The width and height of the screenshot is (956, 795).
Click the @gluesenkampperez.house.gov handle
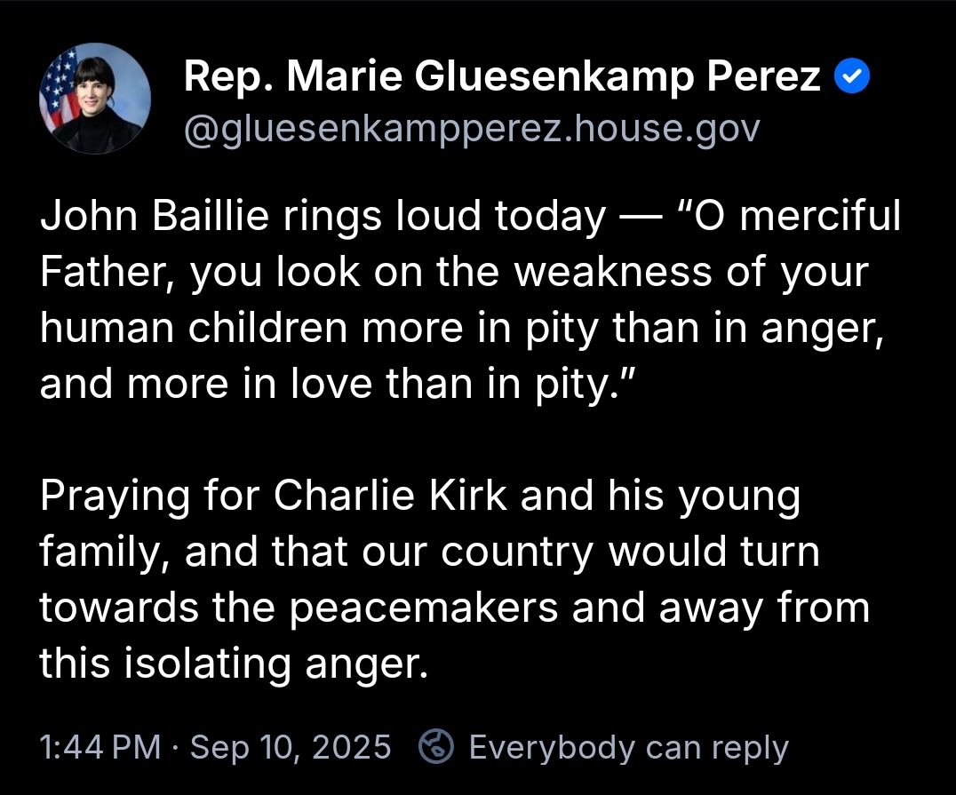tap(472, 129)
